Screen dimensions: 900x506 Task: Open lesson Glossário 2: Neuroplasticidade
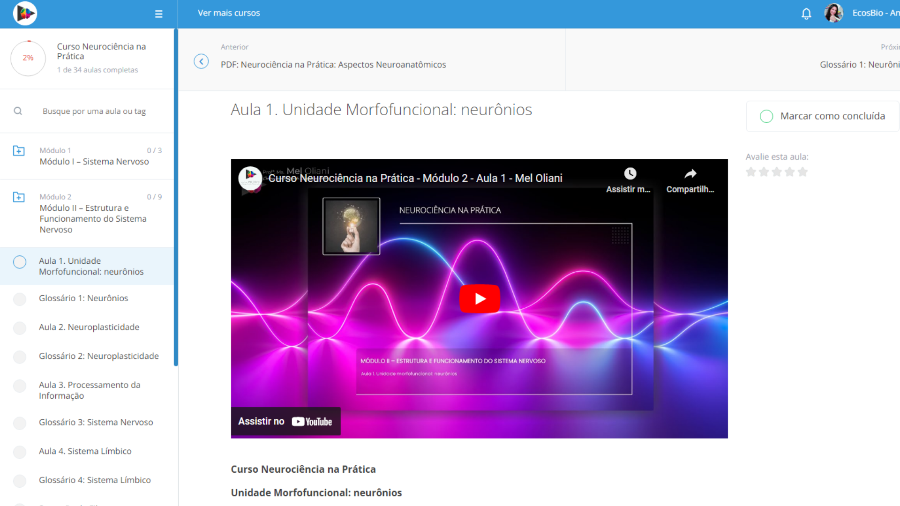[99, 356]
